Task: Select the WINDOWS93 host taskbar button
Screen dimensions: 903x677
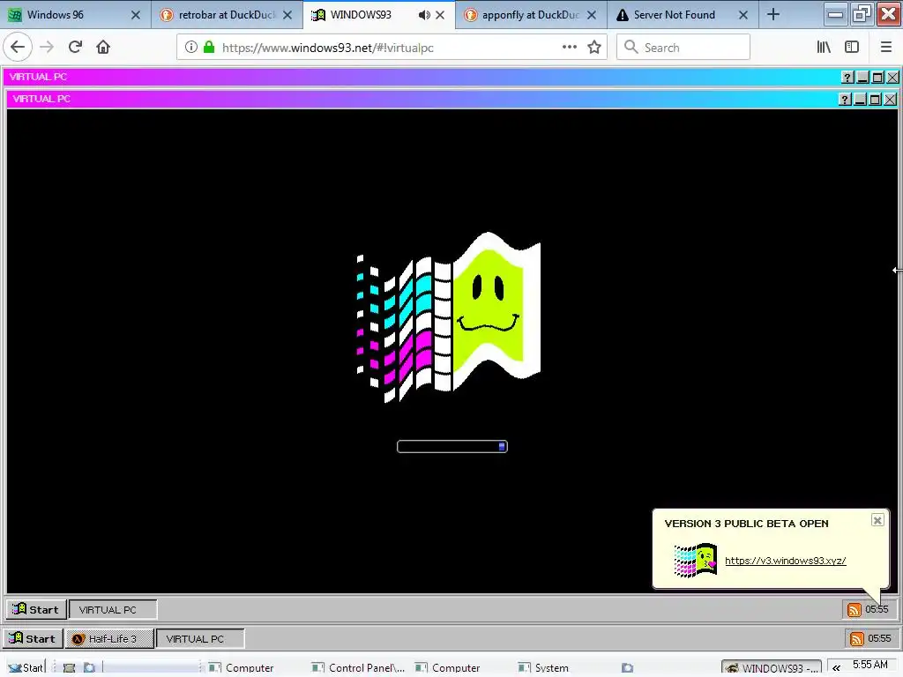Action: (x=772, y=668)
